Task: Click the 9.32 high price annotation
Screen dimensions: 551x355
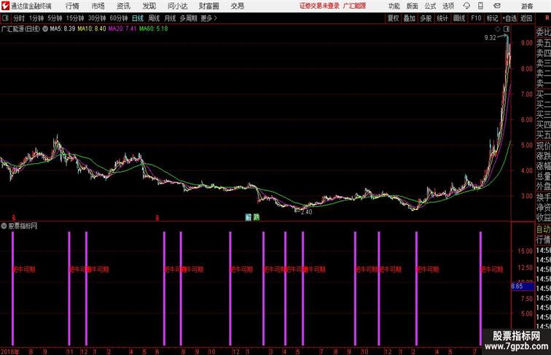Action: pyautogui.click(x=490, y=38)
